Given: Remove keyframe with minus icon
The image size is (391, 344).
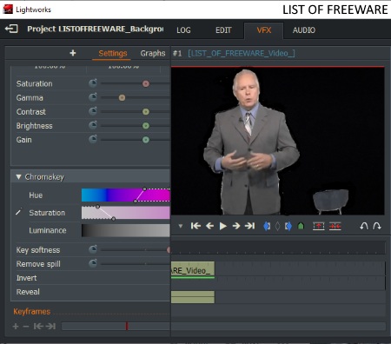Looking at the screenshot, I should 26,327.
